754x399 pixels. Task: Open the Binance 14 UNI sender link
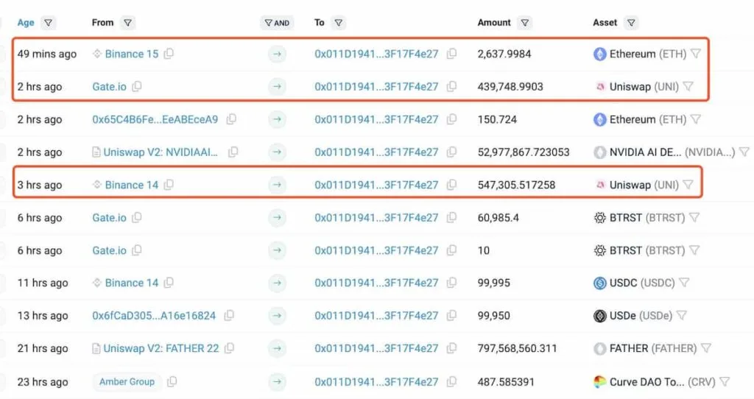131,185
